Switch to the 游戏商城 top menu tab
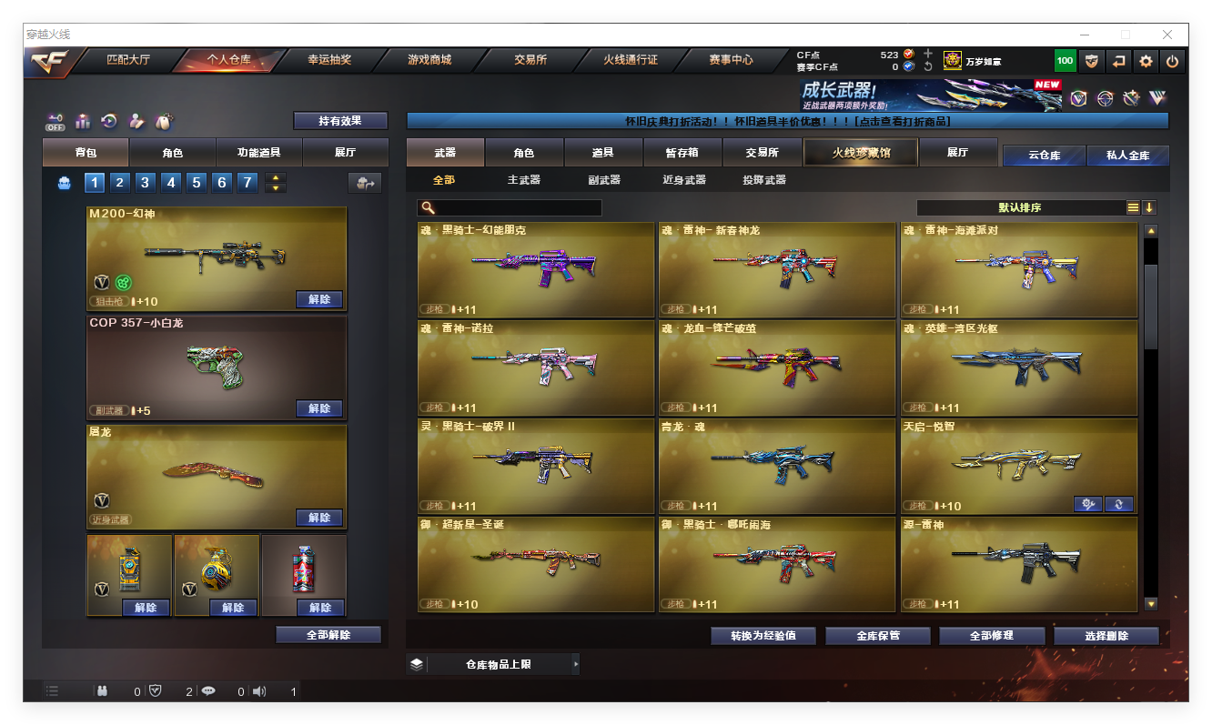Screen dimensions: 1212x725 click(x=429, y=60)
